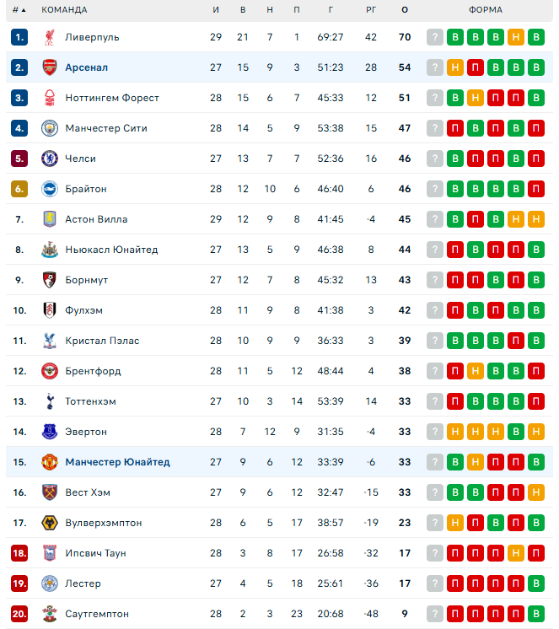Open the Everton club crest icon
The width and height of the screenshot is (559, 629).
pos(49,432)
